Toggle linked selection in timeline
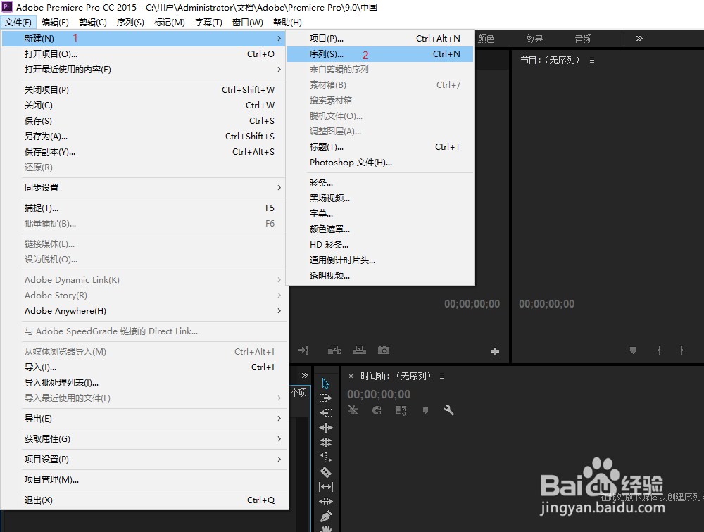704x532 pixels. 401,410
